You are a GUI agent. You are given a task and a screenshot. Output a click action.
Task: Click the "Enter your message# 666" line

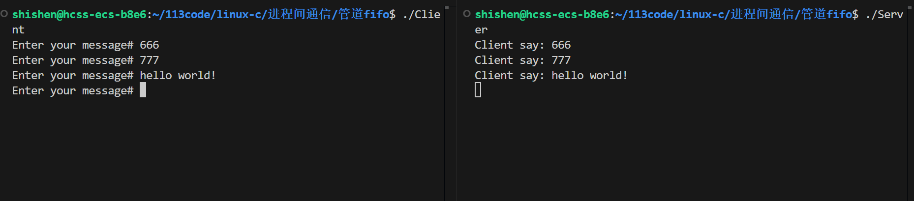tap(85, 45)
